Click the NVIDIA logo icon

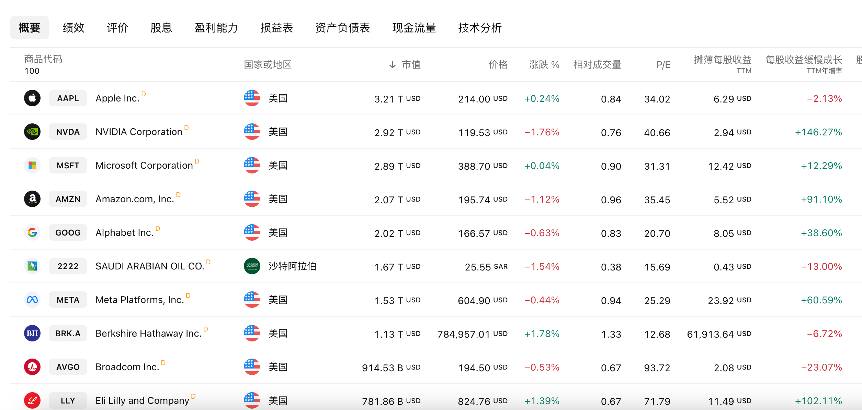tap(32, 132)
